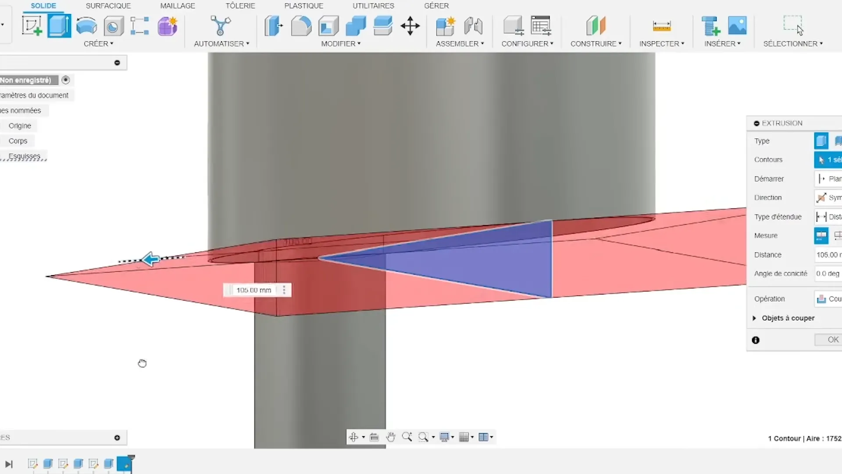Choose the Fillet tool

coord(301,26)
